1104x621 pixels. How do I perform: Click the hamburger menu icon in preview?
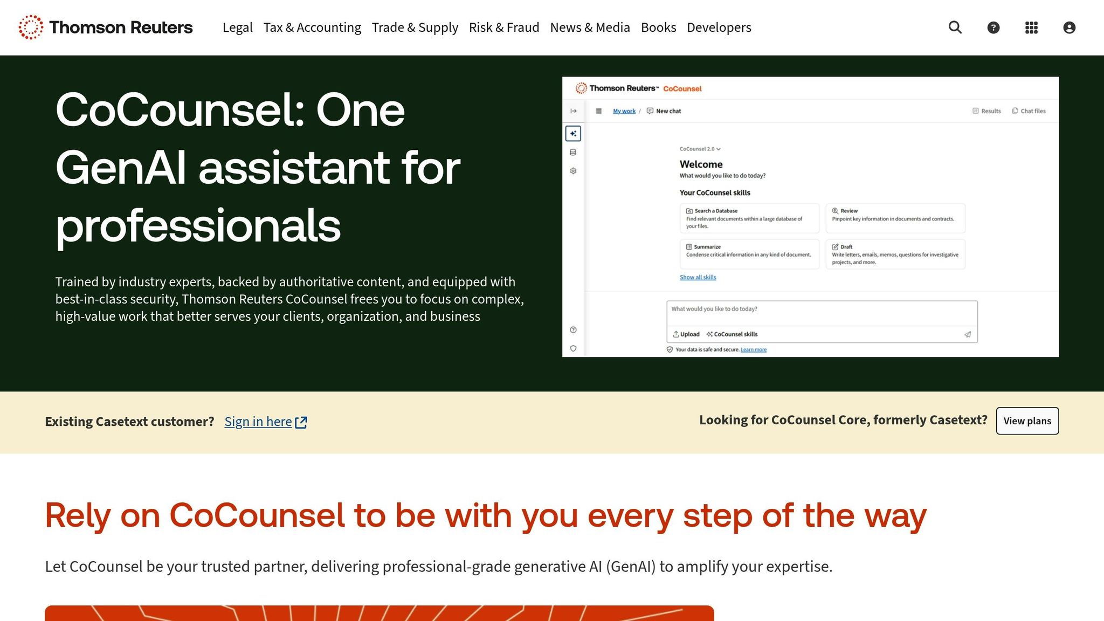coord(598,111)
